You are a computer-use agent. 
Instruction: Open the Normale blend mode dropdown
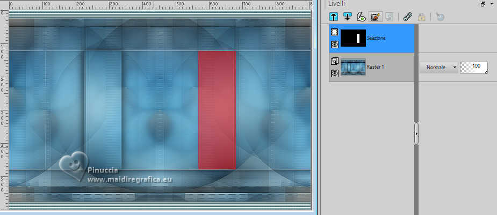[439, 68]
